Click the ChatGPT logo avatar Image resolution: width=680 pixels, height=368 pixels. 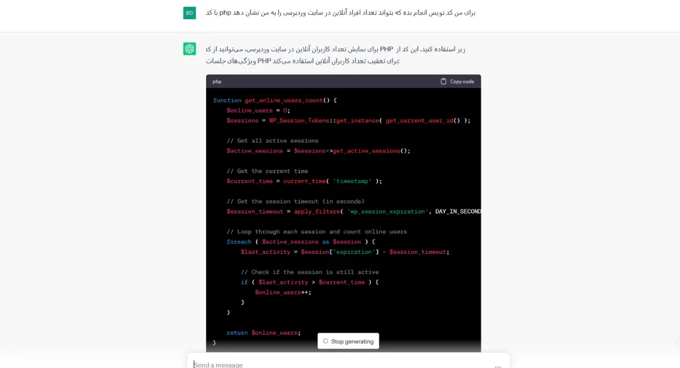[189, 49]
